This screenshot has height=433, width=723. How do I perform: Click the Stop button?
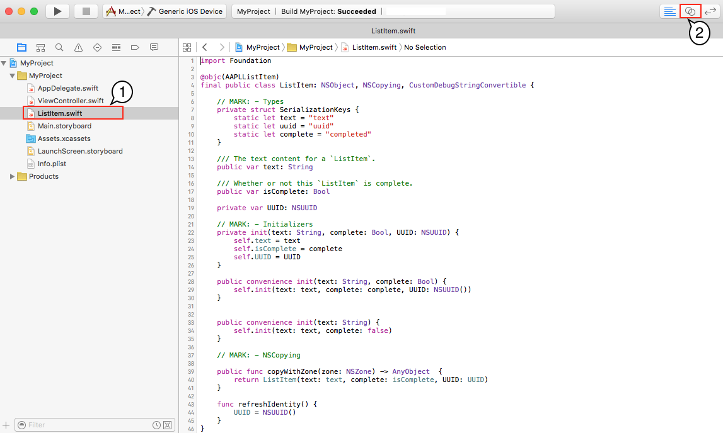pos(86,11)
